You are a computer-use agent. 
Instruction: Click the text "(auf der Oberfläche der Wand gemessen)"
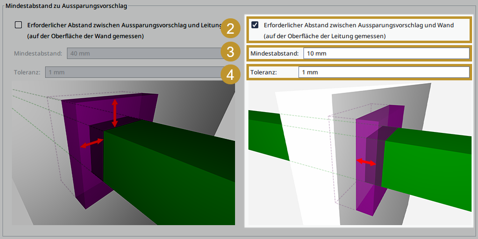[85, 36]
